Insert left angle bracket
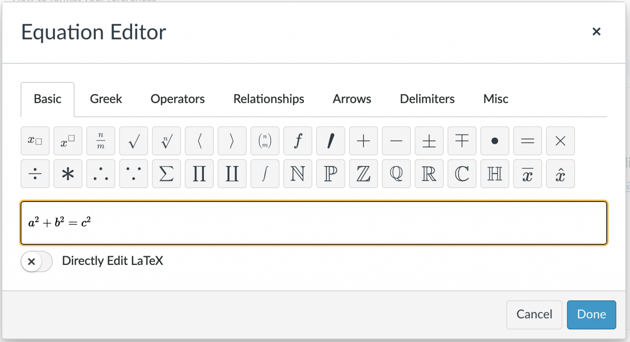The width and height of the screenshot is (630, 342). pos(199,141)
